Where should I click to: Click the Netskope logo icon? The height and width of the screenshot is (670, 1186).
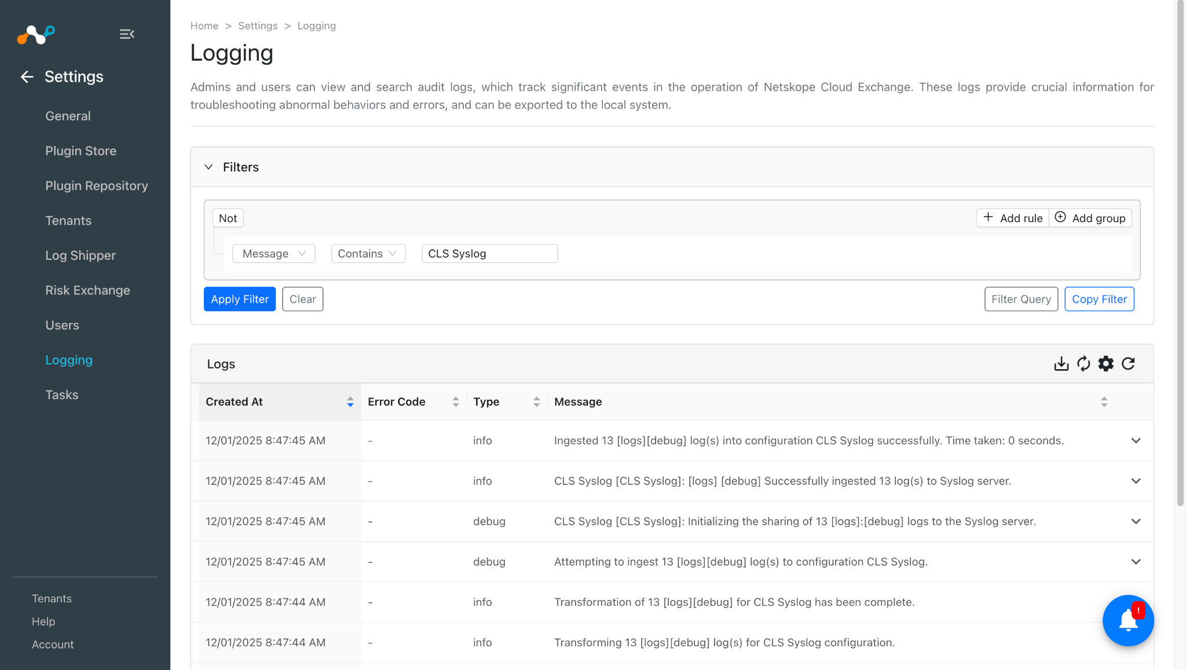(x=36, y=35)
